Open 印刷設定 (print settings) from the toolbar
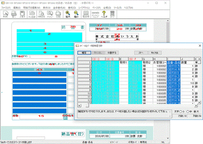This screenshot has height=144, width=203. pyautogui.click(x=41, y=14)
